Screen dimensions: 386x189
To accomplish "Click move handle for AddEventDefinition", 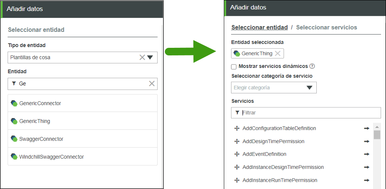I will tap(236, 154).
